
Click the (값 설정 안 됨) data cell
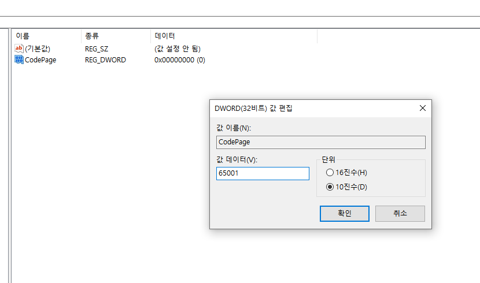click(x=177, y=49)
